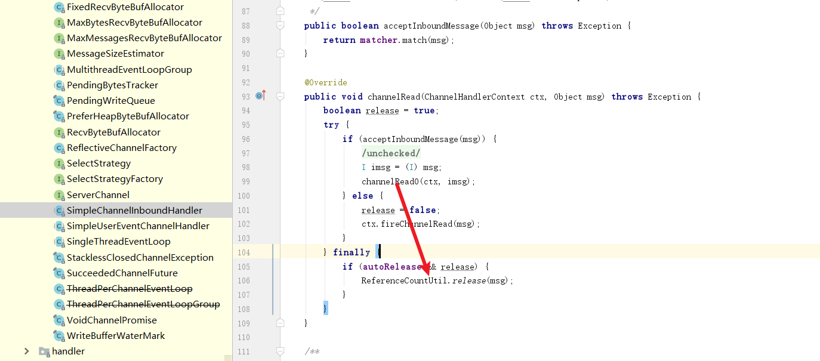Place the cursor on the @Override annotation

pyautogui.click(x=325, y=82)
